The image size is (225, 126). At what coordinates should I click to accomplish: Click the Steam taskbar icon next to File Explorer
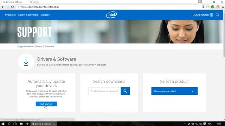pyautogui.click(x=27, y=124)
